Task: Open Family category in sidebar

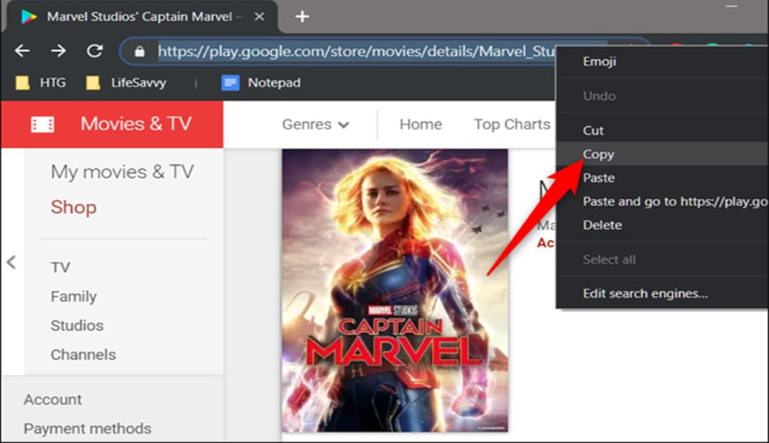Action: pos(74,297)
